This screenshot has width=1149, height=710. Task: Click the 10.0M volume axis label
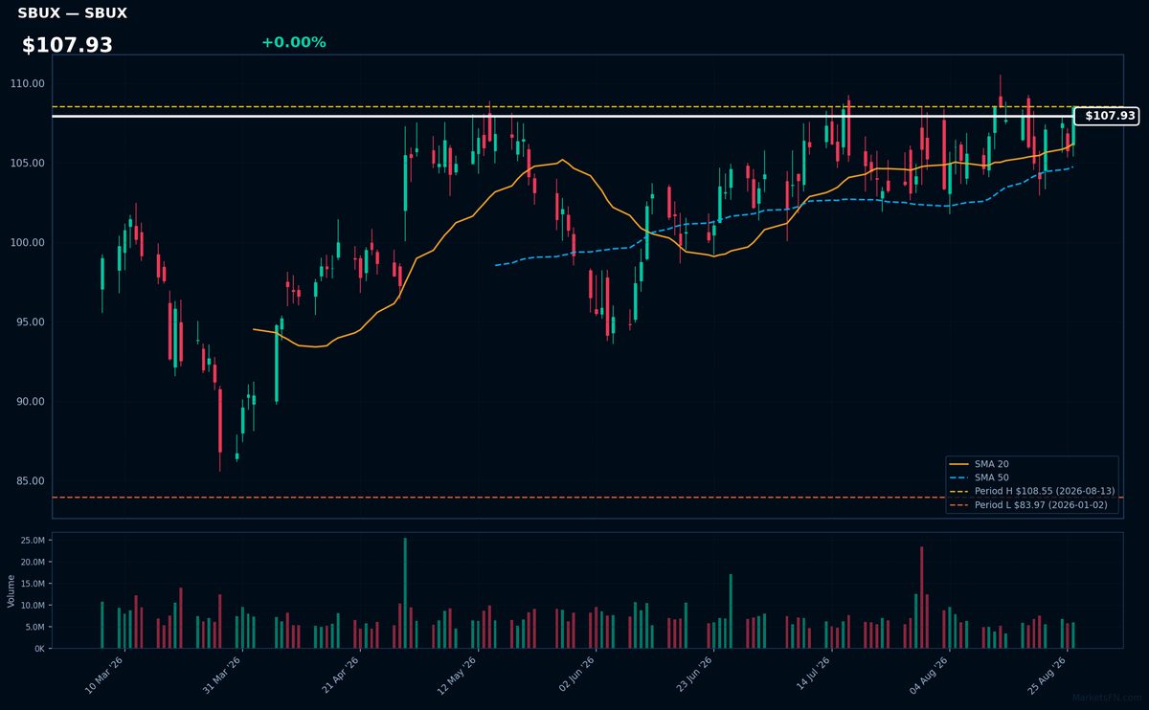point(34,606)
